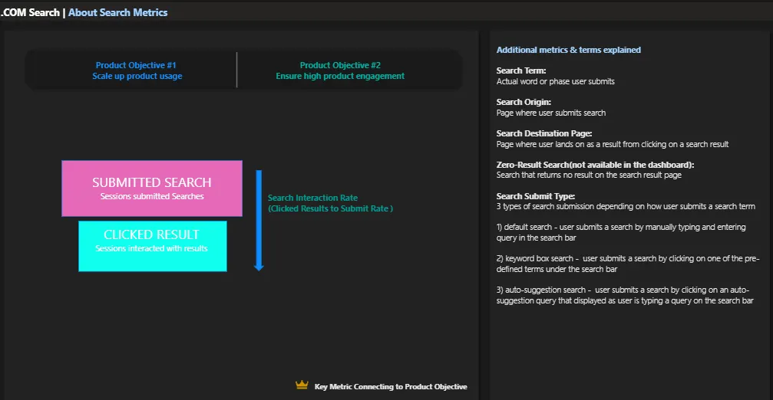Image resolution: width=773 pixels, height=400 pixels.
Task: Click Search that returns no result description
Action: click(x=589, y=175)
